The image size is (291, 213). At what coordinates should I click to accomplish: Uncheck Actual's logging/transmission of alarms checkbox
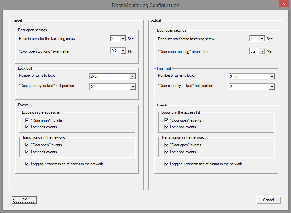point(166,164)
